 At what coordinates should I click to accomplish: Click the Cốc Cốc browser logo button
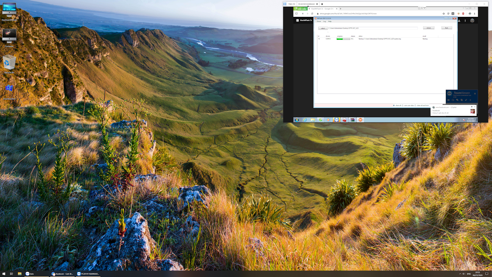tap(300, 9)
